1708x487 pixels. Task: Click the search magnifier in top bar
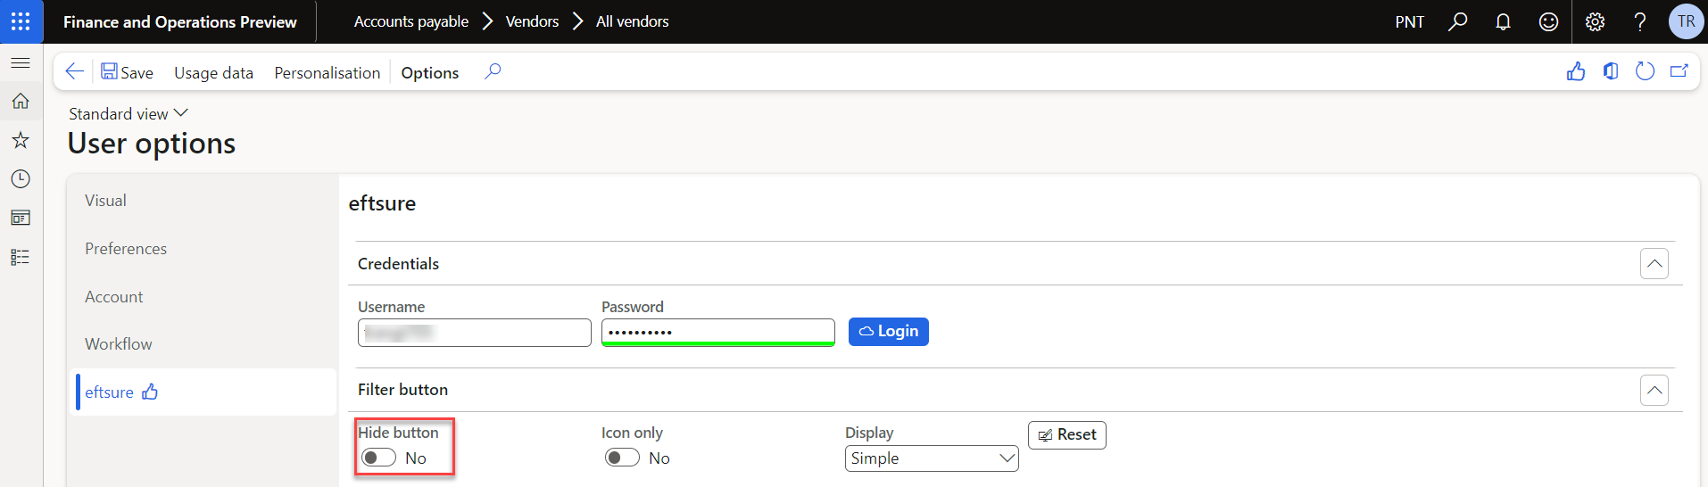[x=1457, y=21]
